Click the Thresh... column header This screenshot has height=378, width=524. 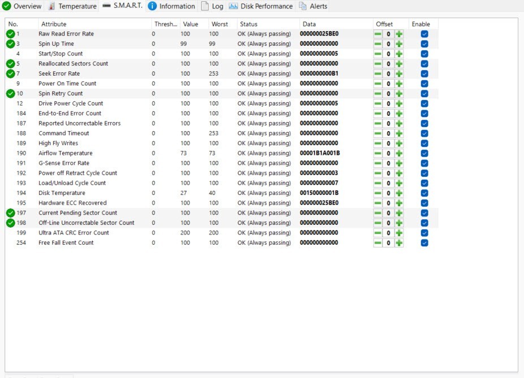click(165, 24)
